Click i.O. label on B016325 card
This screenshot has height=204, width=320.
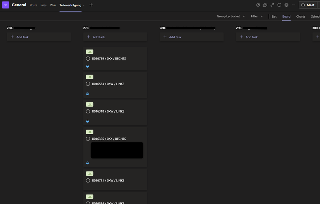tap(90, 132)
